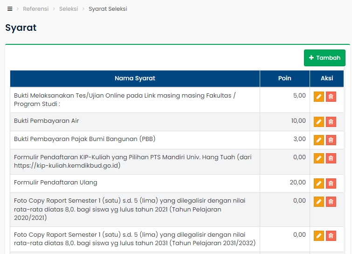This screenshot has width=352, height=254.
Task: Delete the Formulir Pendaftaran KIP-Kuliah row
Action: (x=331, y=158)
